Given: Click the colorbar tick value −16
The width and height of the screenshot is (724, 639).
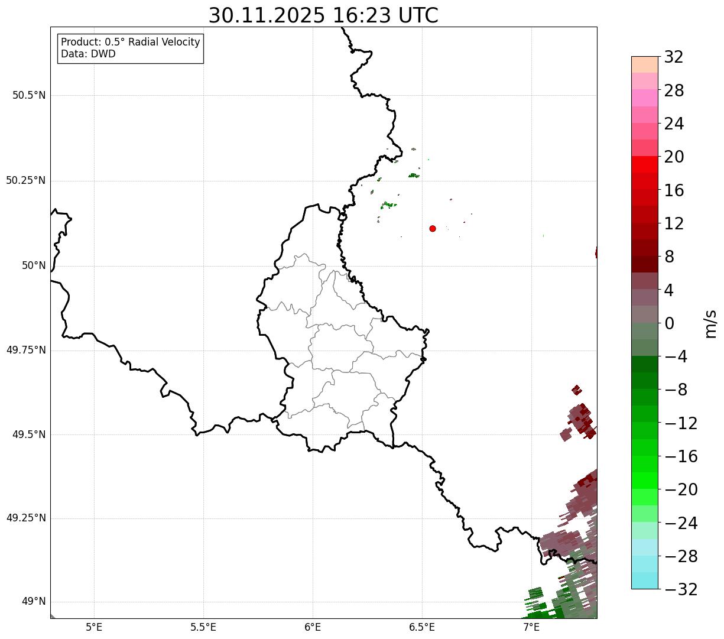Looking at the screenshot, I should click(x=681, y=456).
